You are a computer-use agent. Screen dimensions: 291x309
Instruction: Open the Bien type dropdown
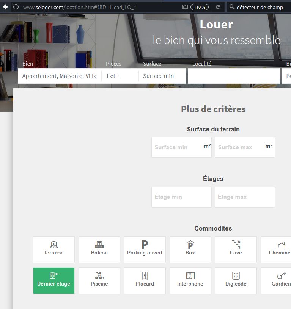click(60, 76)
